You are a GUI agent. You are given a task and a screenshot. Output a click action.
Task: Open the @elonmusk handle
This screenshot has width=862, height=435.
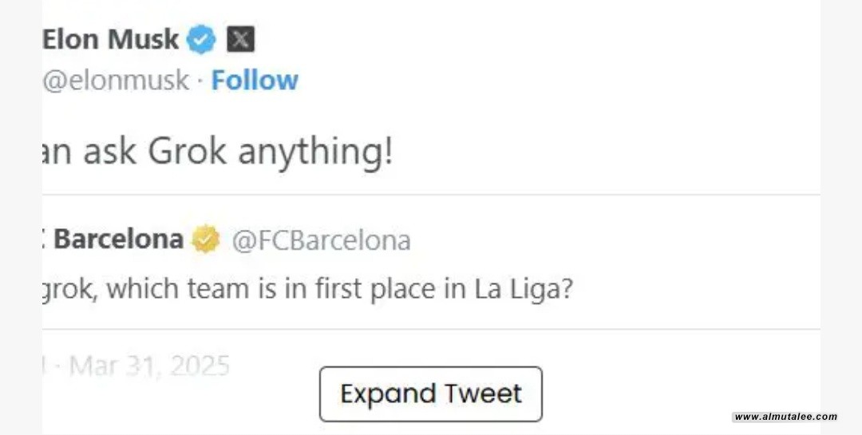pyautogui.click(x=116, y=80)
